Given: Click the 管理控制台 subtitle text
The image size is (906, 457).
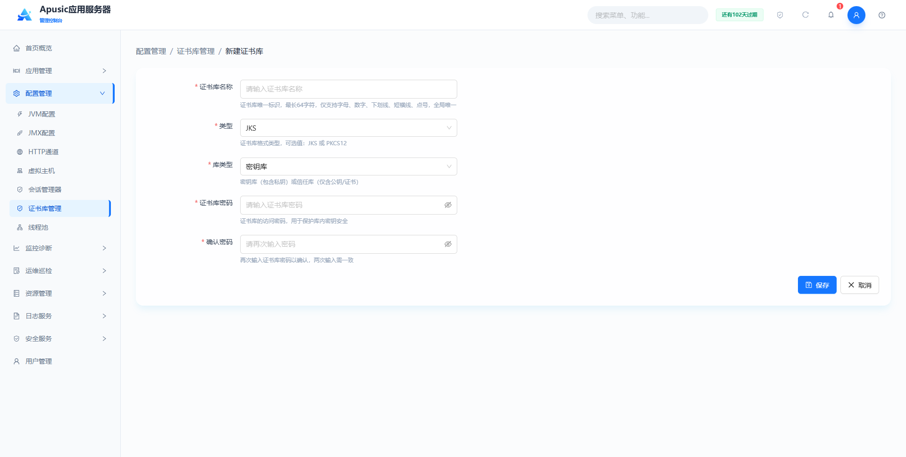Looking at the screenshot, I should [x=51, y=20].
